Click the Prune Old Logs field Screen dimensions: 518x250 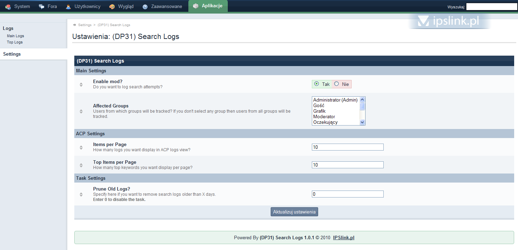pyautogui.click(x=348, y=194)
